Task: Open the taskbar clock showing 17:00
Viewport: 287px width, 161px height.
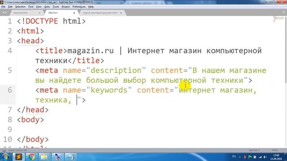Action: [276, 157]
